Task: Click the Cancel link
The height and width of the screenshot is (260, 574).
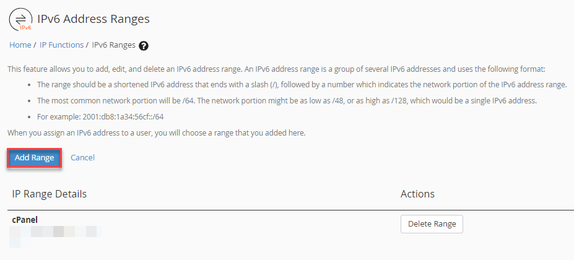Action: point(82,158)
